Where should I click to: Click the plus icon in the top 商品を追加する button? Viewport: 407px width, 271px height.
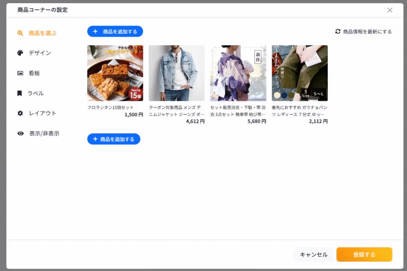95,31
